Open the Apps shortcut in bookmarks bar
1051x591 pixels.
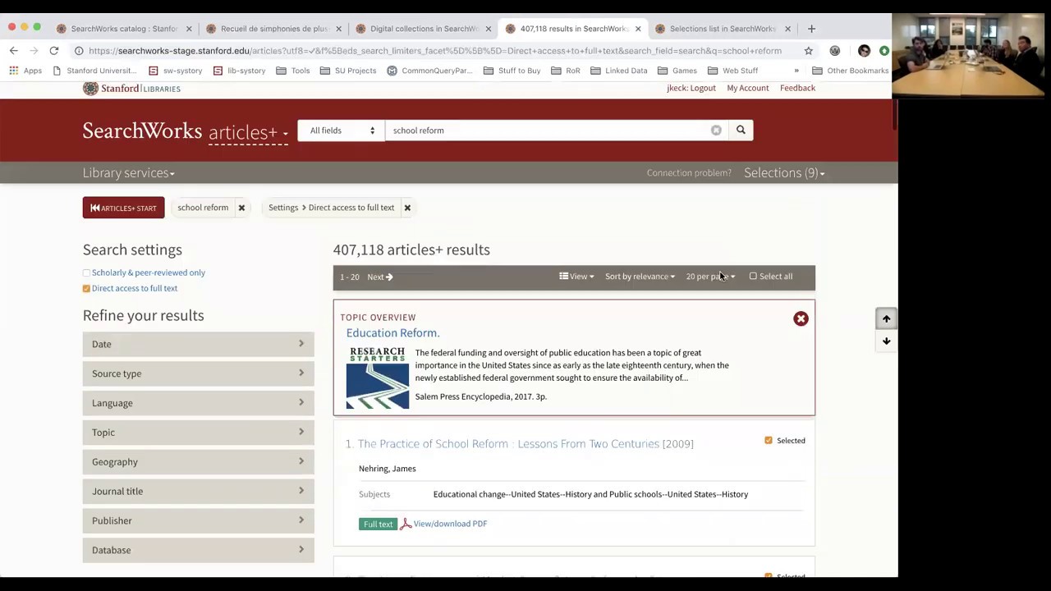[25, 71]
